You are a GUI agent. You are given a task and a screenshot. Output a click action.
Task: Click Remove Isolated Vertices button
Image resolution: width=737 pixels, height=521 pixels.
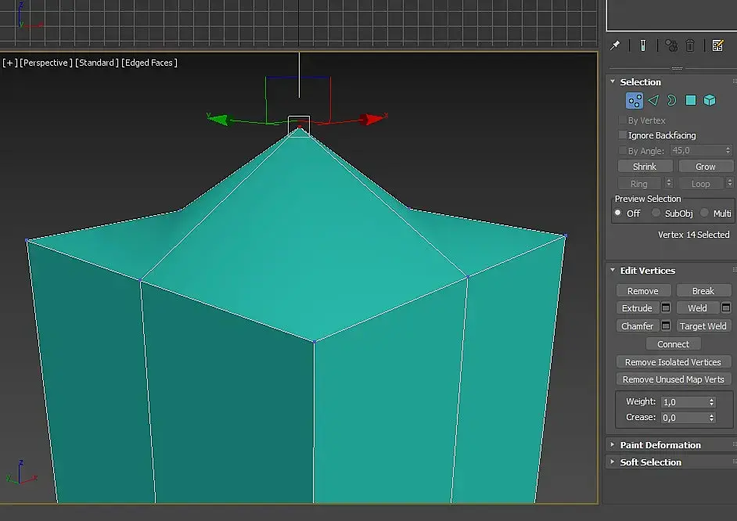click(673, 362)
